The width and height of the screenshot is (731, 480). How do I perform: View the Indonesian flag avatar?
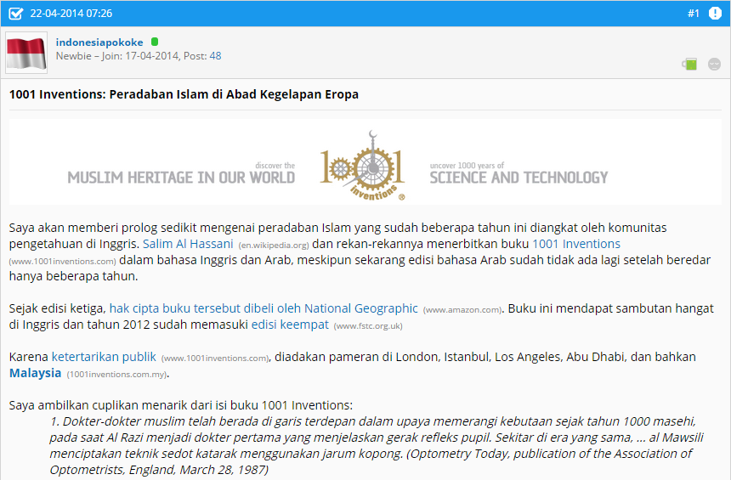coord(26,53)
